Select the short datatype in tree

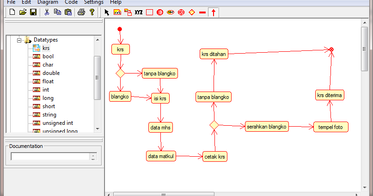click(x=49, y=106)
